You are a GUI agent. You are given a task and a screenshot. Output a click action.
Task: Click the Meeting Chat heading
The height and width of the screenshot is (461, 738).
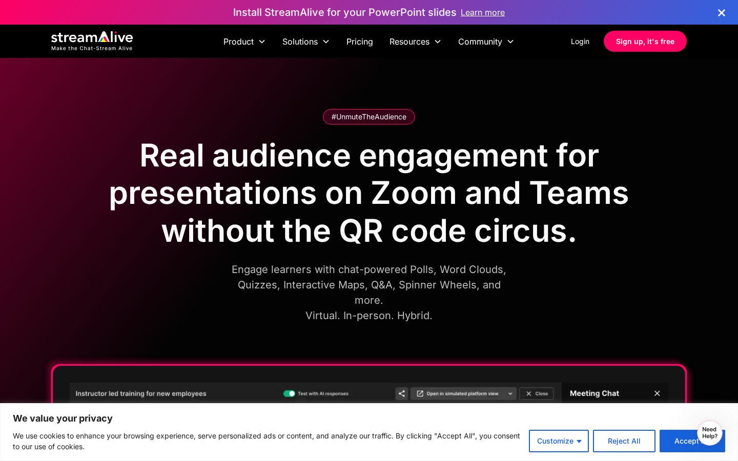[594, 393]
